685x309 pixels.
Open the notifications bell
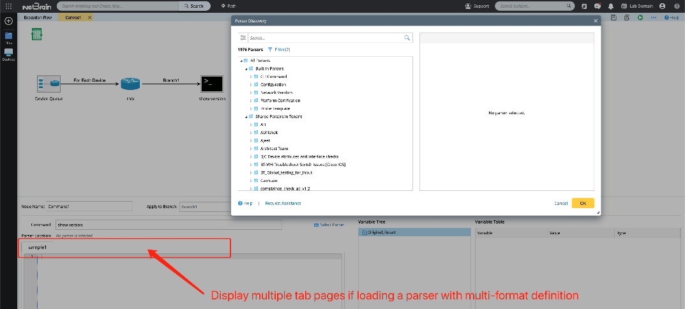pos(610,6)
